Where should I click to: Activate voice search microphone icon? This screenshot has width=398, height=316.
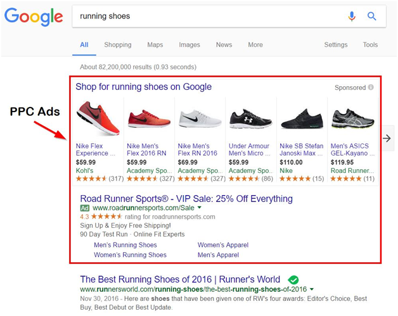352,16
